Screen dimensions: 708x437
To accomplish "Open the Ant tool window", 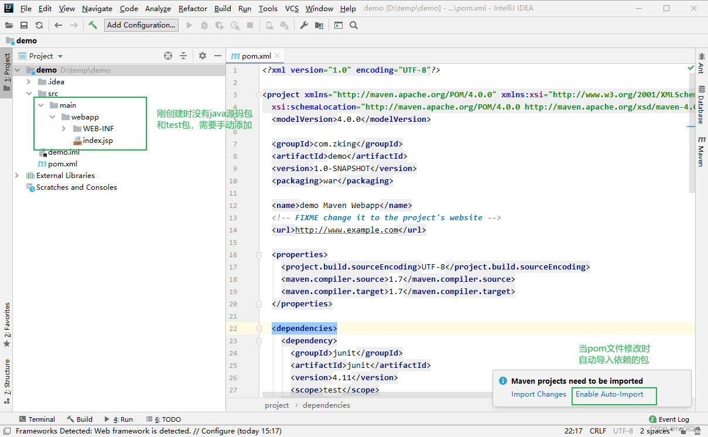I will point(701,63).
